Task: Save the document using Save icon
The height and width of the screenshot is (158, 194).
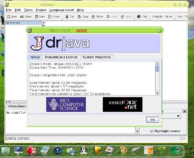Action: (x=36, y=17)
